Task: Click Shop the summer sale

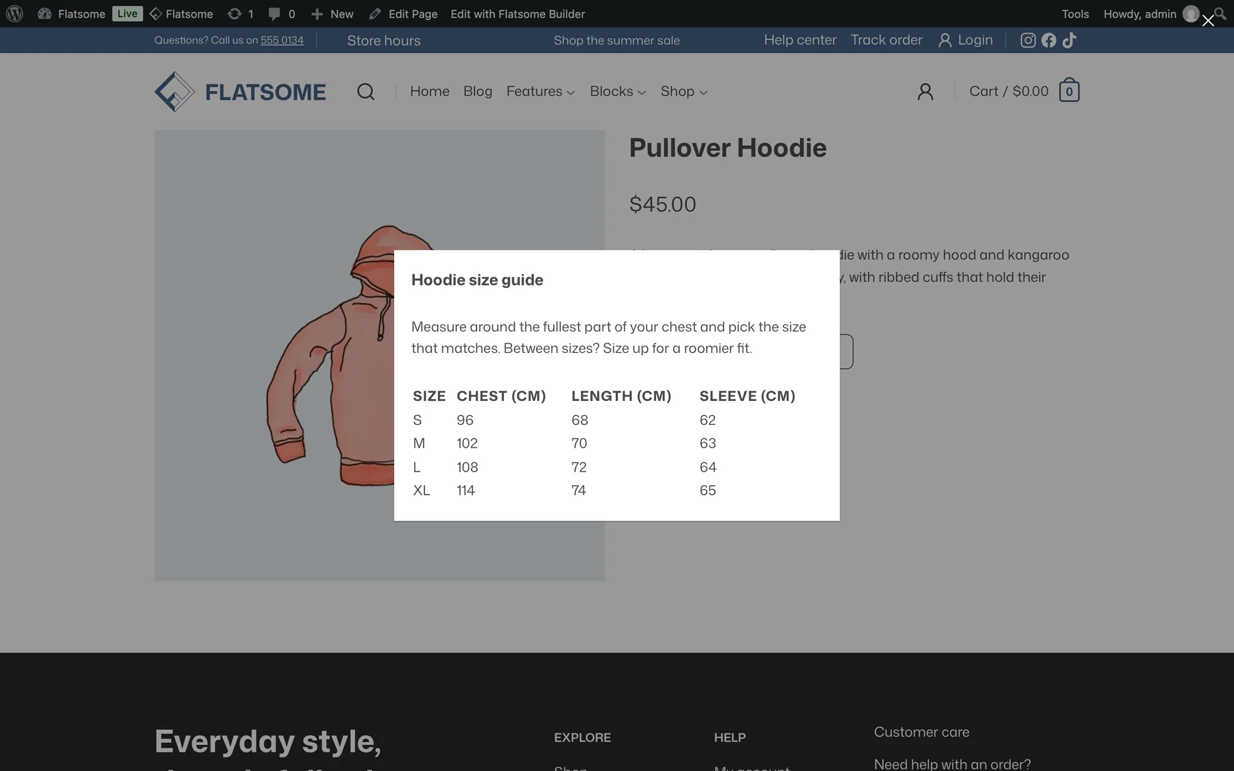Action: pyautogui.click(x=617, y=40)
